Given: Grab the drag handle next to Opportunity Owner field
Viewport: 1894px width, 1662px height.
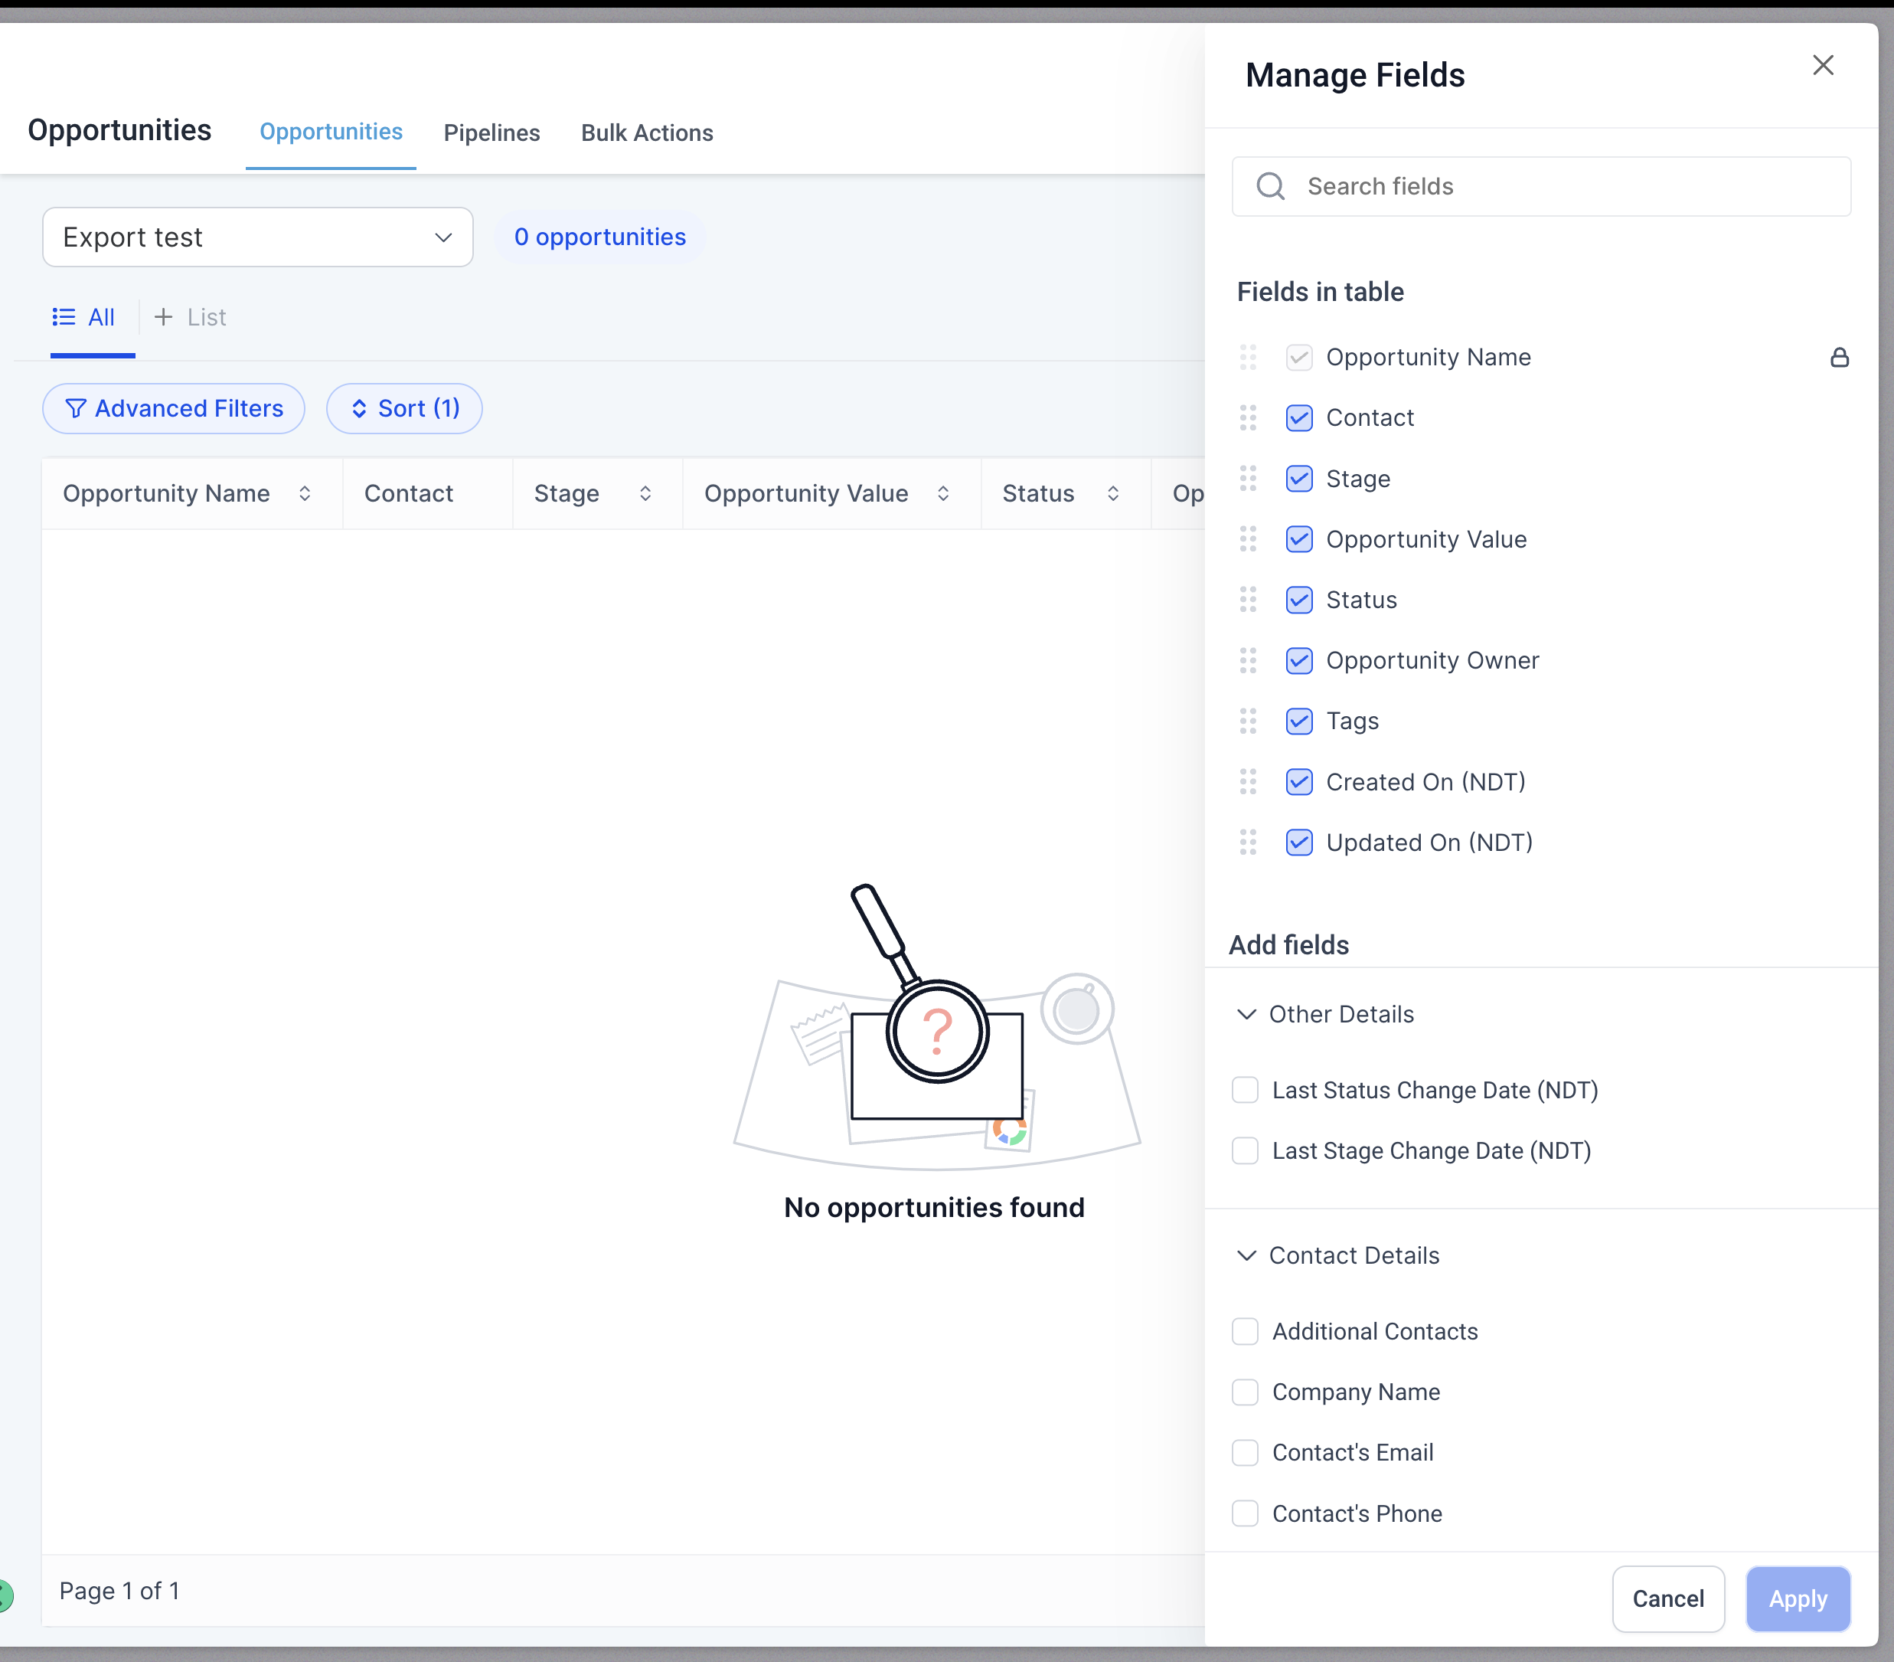Looking at the screenshot, I should click(x=1247, y=661).
